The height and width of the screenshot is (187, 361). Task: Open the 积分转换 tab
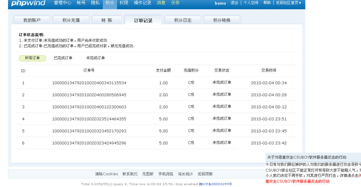click(x=222, y=20)
